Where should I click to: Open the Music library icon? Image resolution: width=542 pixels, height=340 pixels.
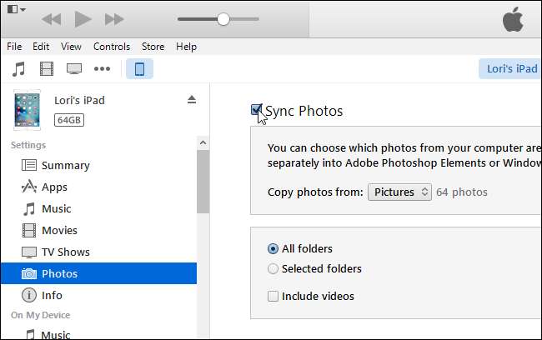20,68
